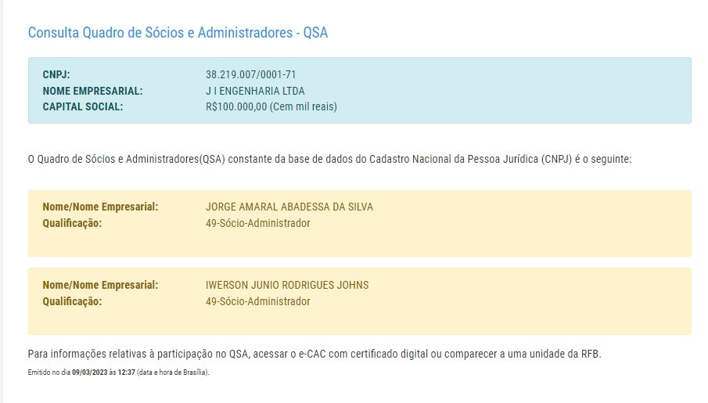Select the CNPJ number 38.219.007/0001-71
The height and width of the screenshot is (403, 708).
(x=250, y=75)
